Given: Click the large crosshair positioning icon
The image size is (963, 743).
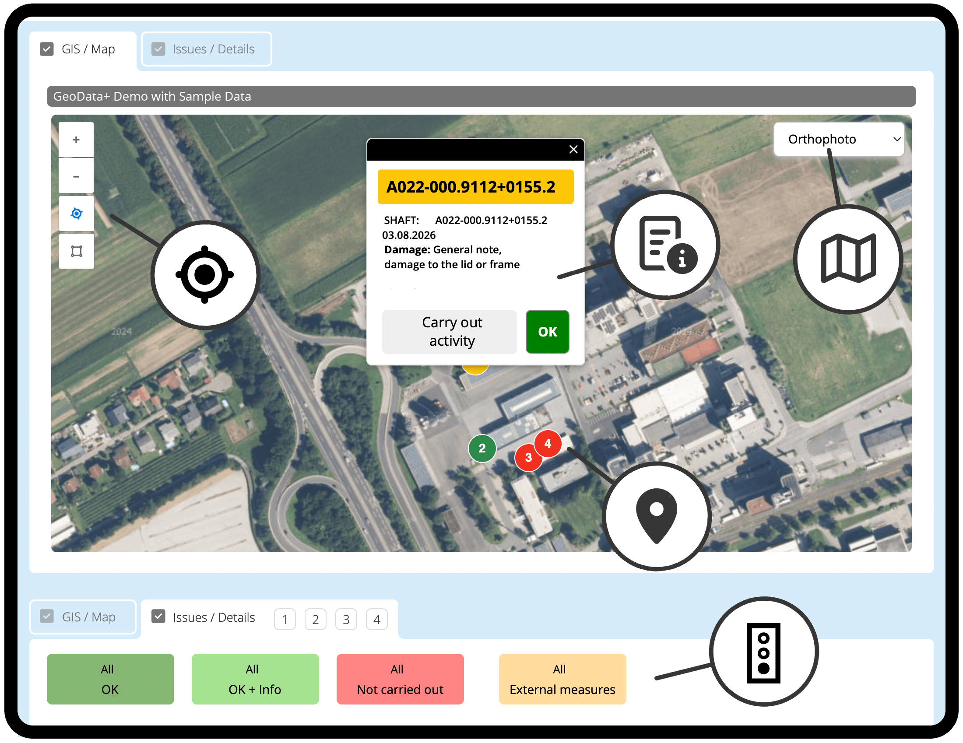Looking at the screenshot, I should [x=205, y=274].
